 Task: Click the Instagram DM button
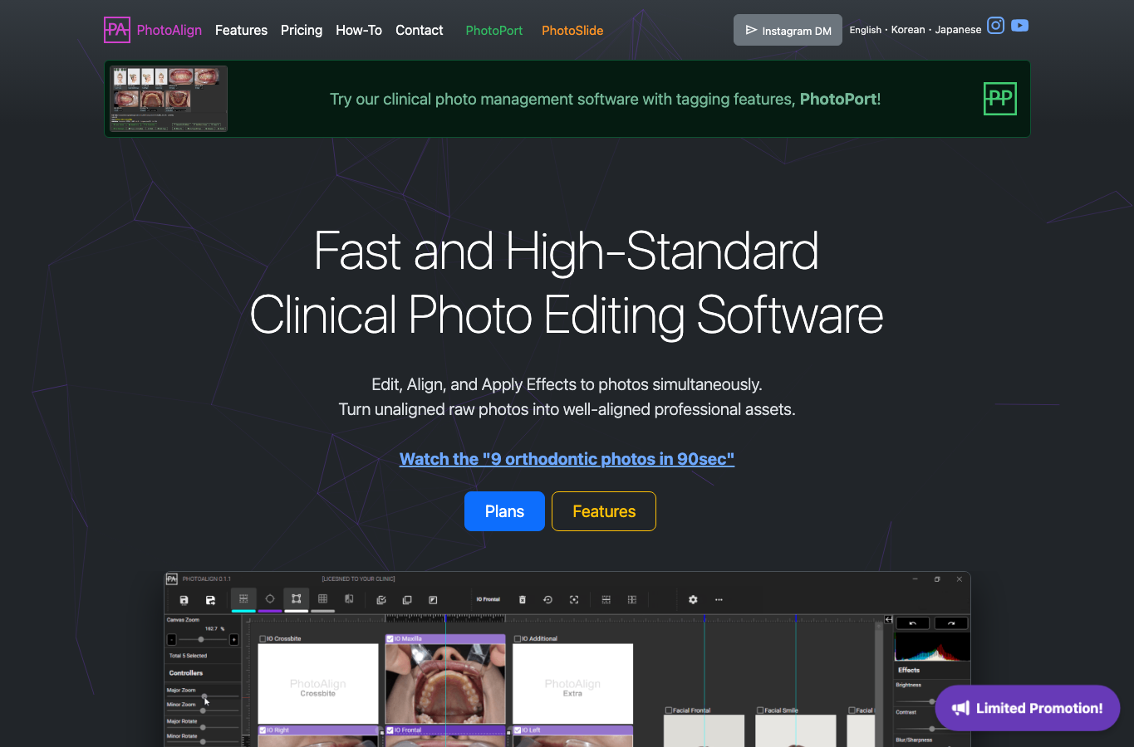point(788,30)
